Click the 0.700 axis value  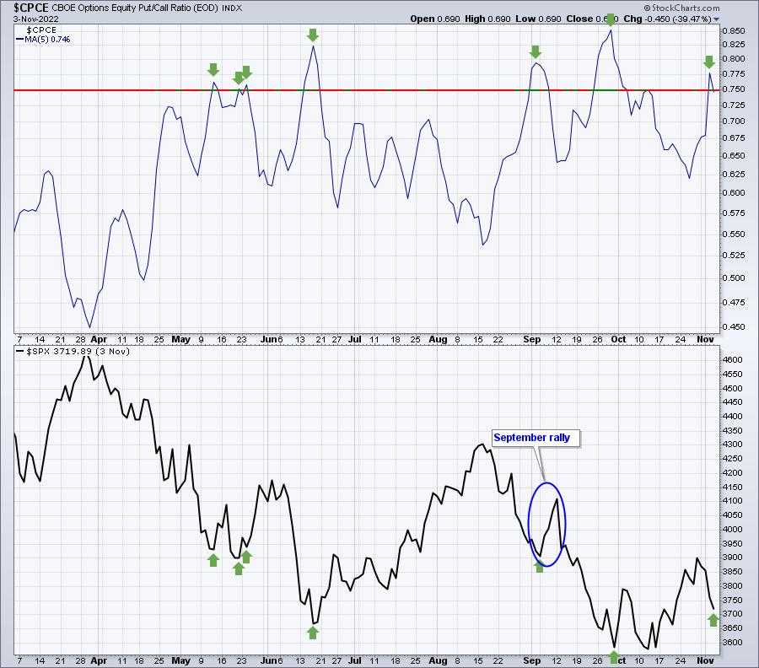(x=734, y=121)
